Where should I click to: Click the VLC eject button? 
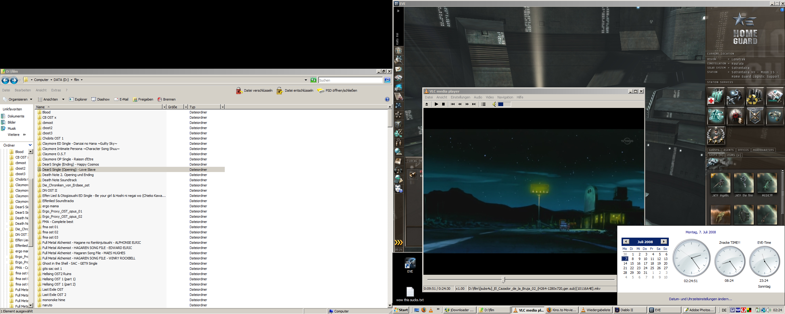click(x=427, y=104)
